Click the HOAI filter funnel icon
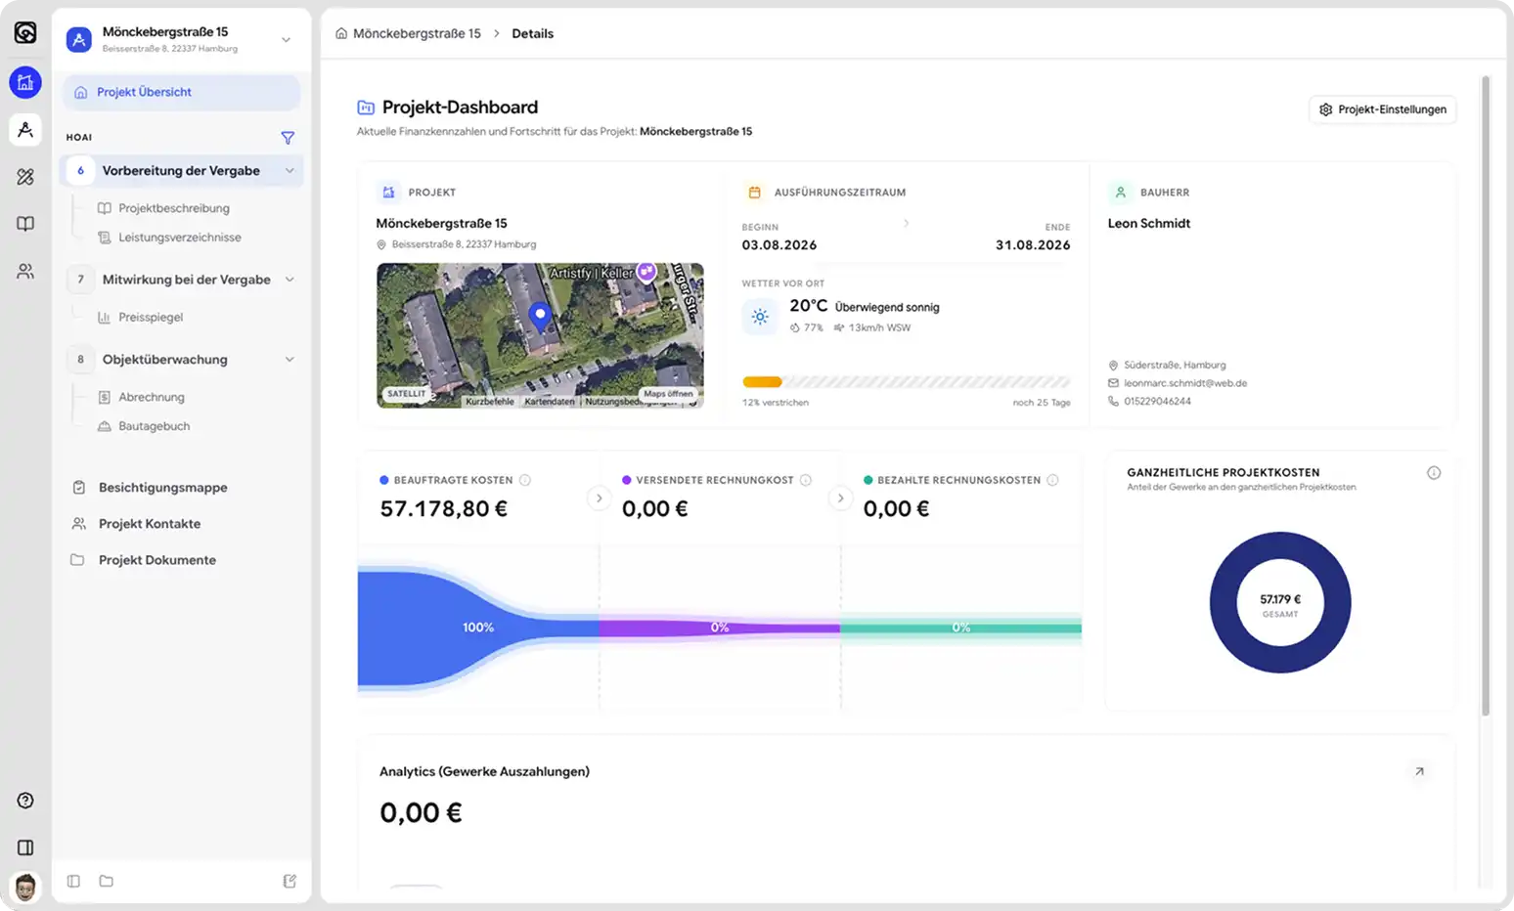 (x=288, y=138)
